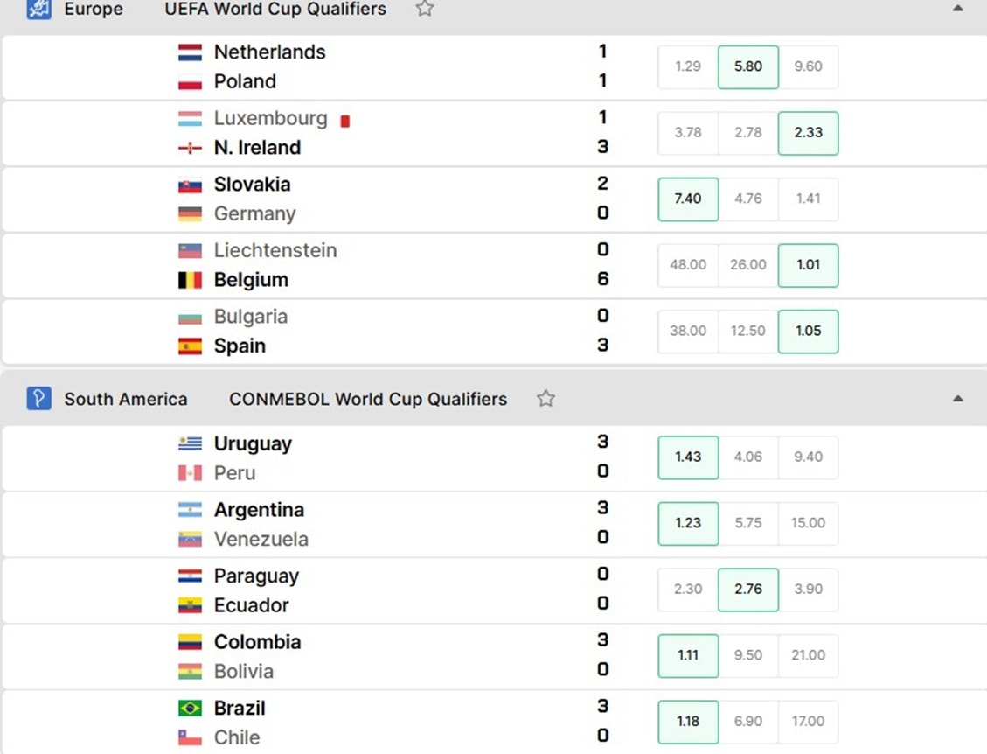Click the Belgium flag icon
This screenshot has width=987, height=754.
190,280
